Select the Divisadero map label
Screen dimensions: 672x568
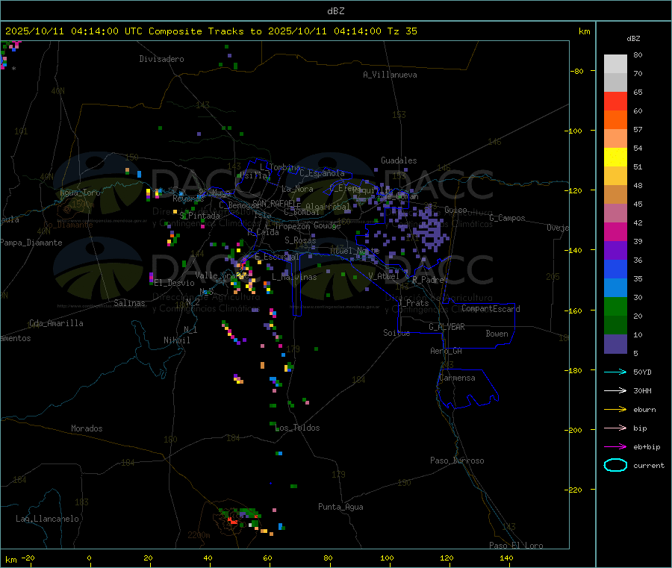coord(161,59)
